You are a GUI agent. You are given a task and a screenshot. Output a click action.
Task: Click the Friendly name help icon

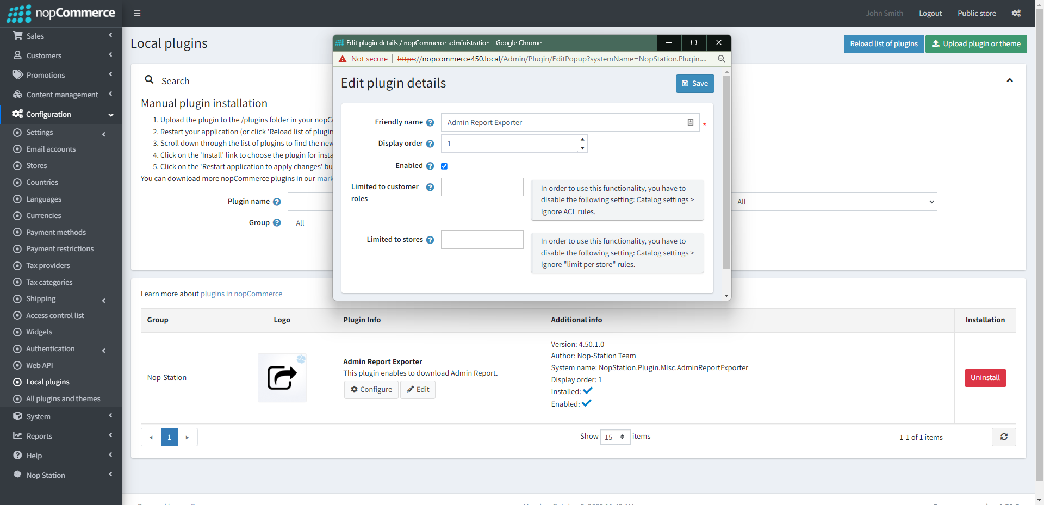(x=430, y=123)
